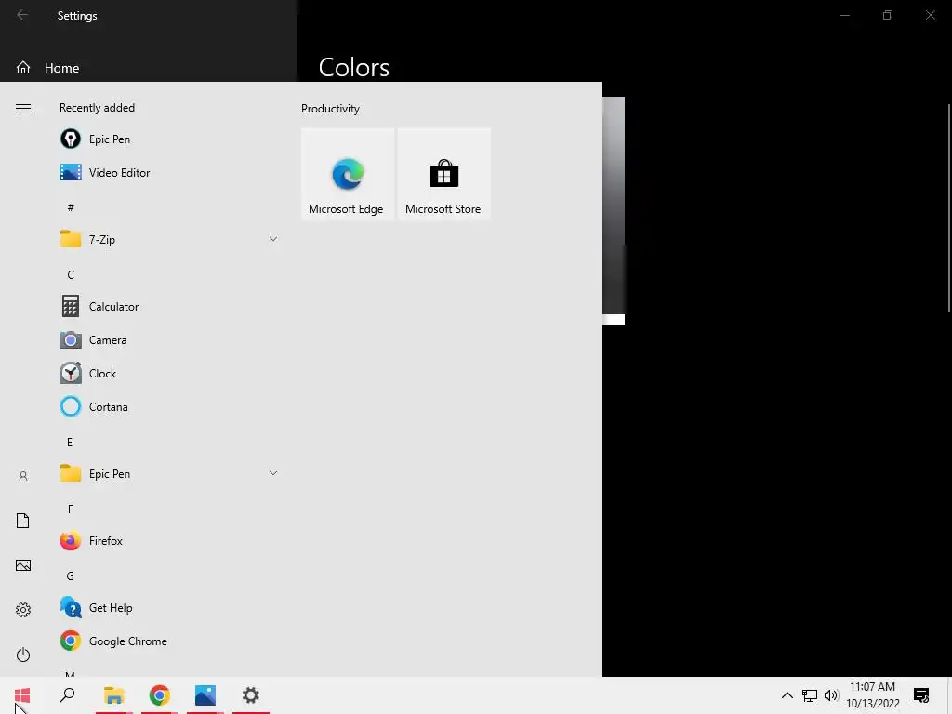Click the Recently added heading
The height and width of the screenshot is (714, 952).
(x=97, y=108)
